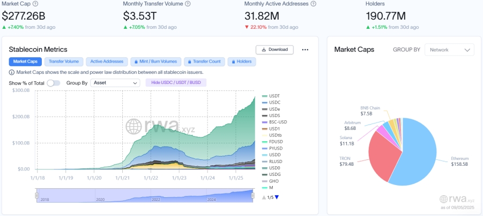Click the Arbitrum $8.6B label
Image resolution: width=483 pixels, height=216 pixels.
353,125
